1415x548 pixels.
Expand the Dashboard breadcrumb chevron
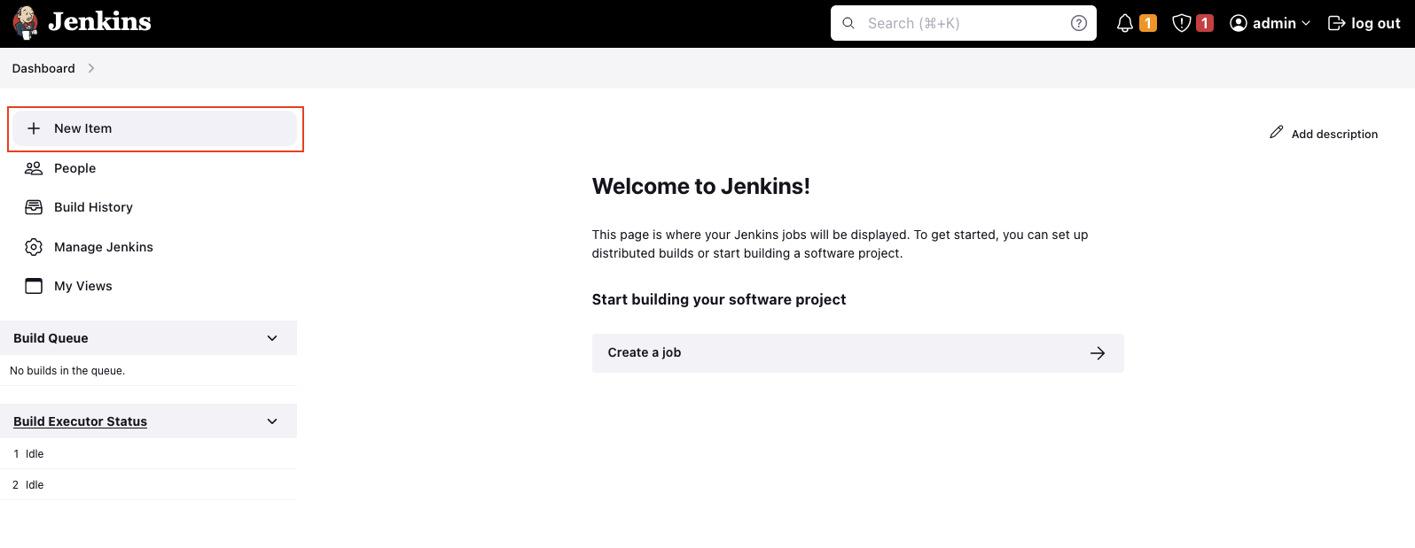(x=91, y=68)
